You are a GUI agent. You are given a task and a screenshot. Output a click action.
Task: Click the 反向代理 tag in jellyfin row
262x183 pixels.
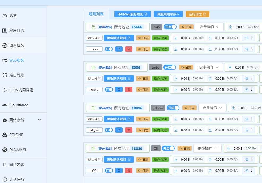(160, 130)
